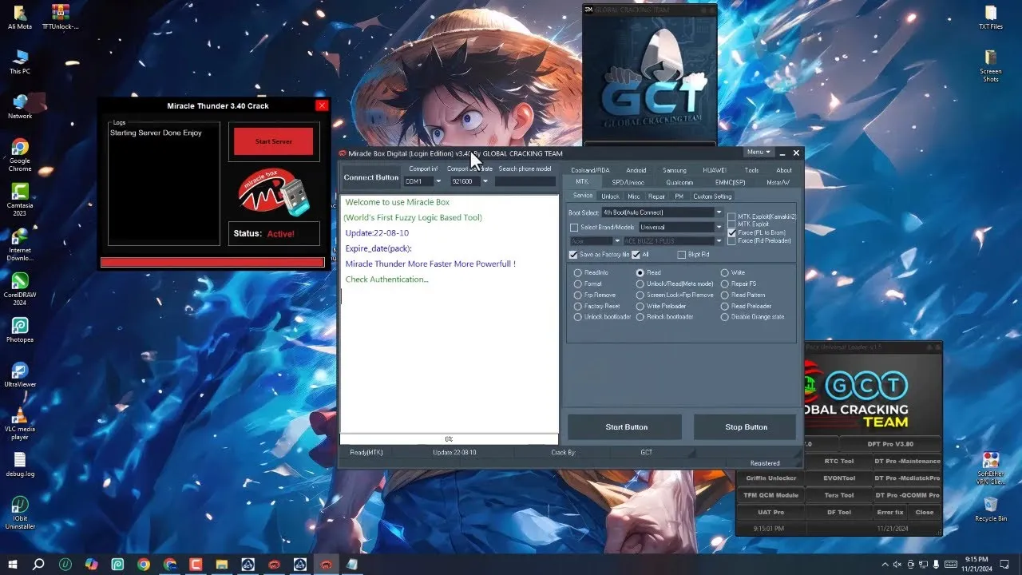Screen dimensions: 1022x575
Task: Open Chrome from the taskbar
Action: 144,564
